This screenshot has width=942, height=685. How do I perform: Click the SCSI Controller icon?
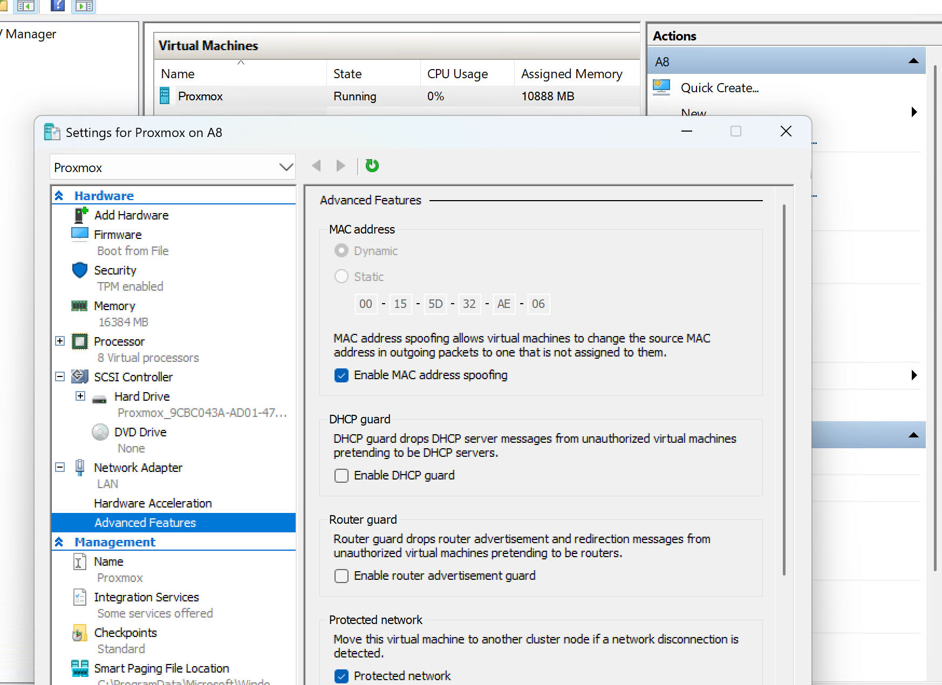click(80, 376)
